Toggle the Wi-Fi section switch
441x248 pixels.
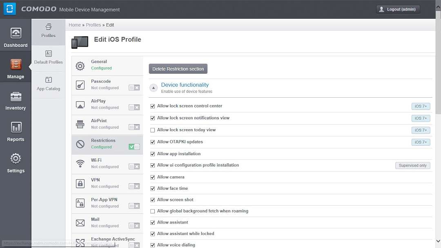[134, 167]
